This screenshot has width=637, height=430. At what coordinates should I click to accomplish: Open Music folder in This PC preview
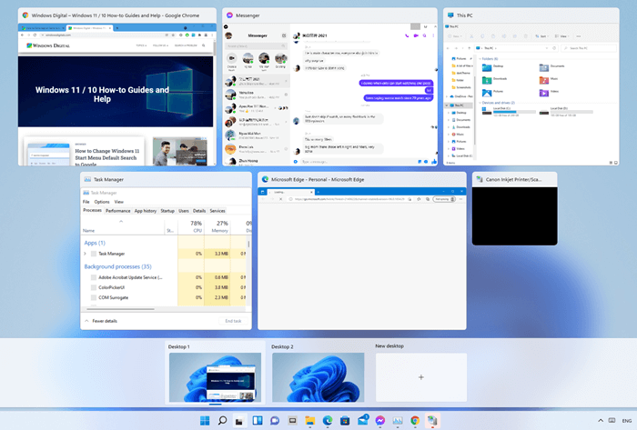[x=550, y=80]
